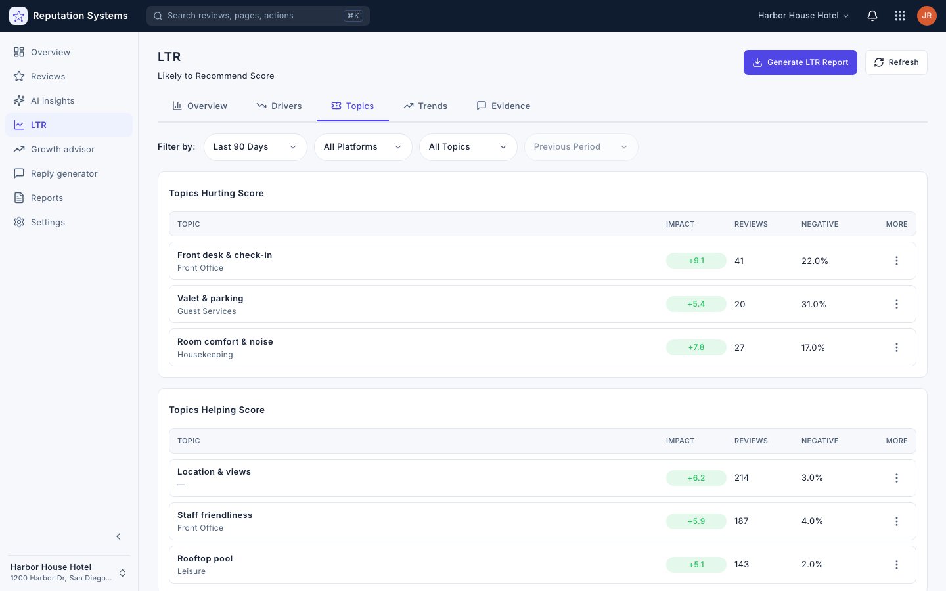
Task: Open Growth advisor page
Action: (x=69, y=149)
